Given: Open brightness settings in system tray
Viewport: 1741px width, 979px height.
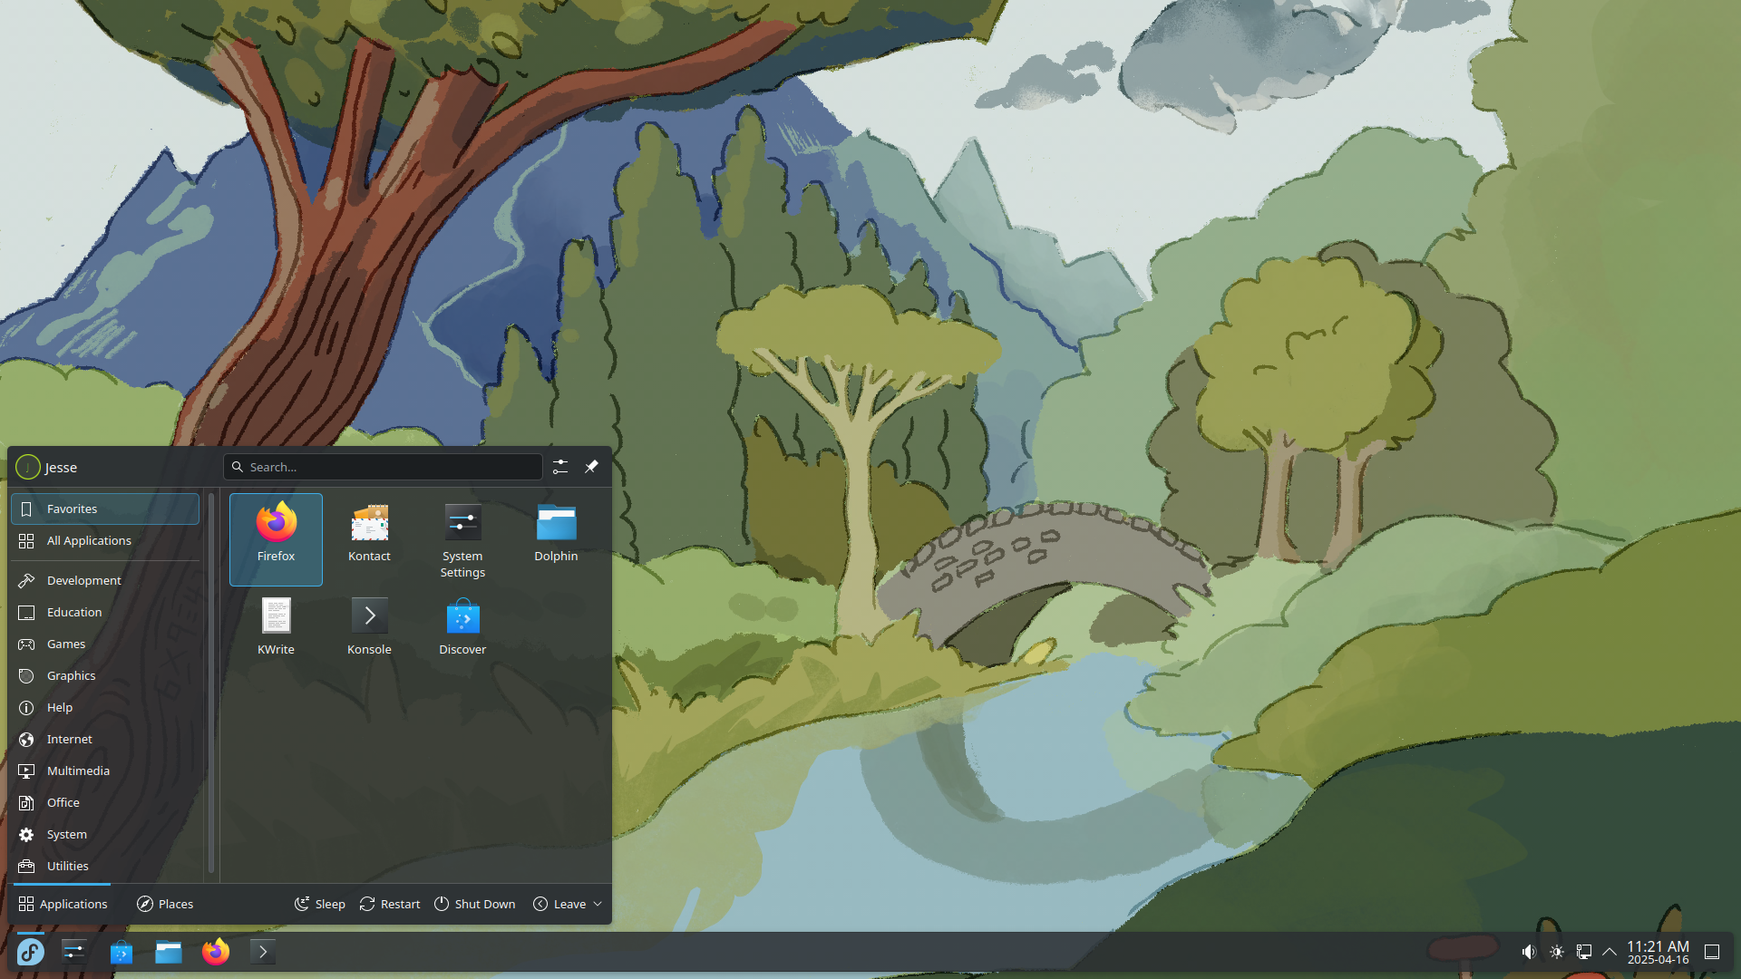Looking at the screenshot, I should 1557,952.
